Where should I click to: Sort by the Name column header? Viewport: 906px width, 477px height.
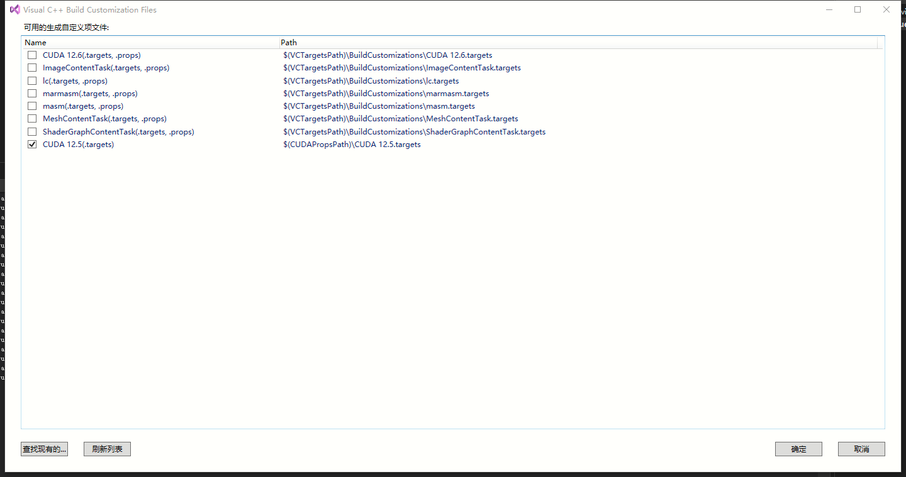(x=35, y=42)
